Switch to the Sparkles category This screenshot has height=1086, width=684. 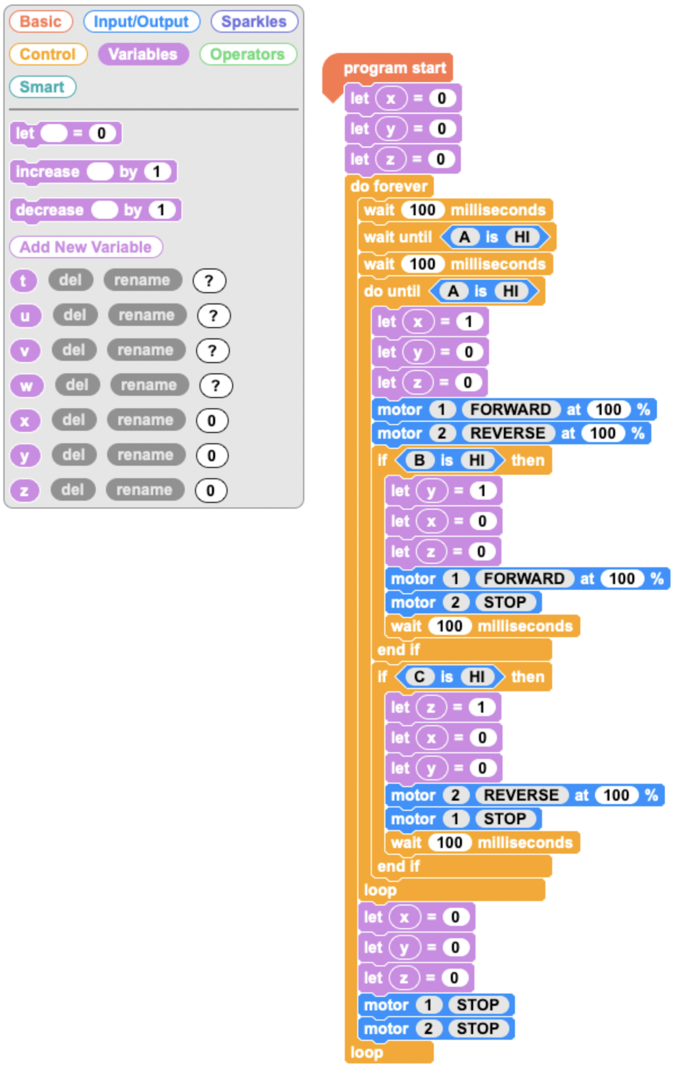(254, 21)
